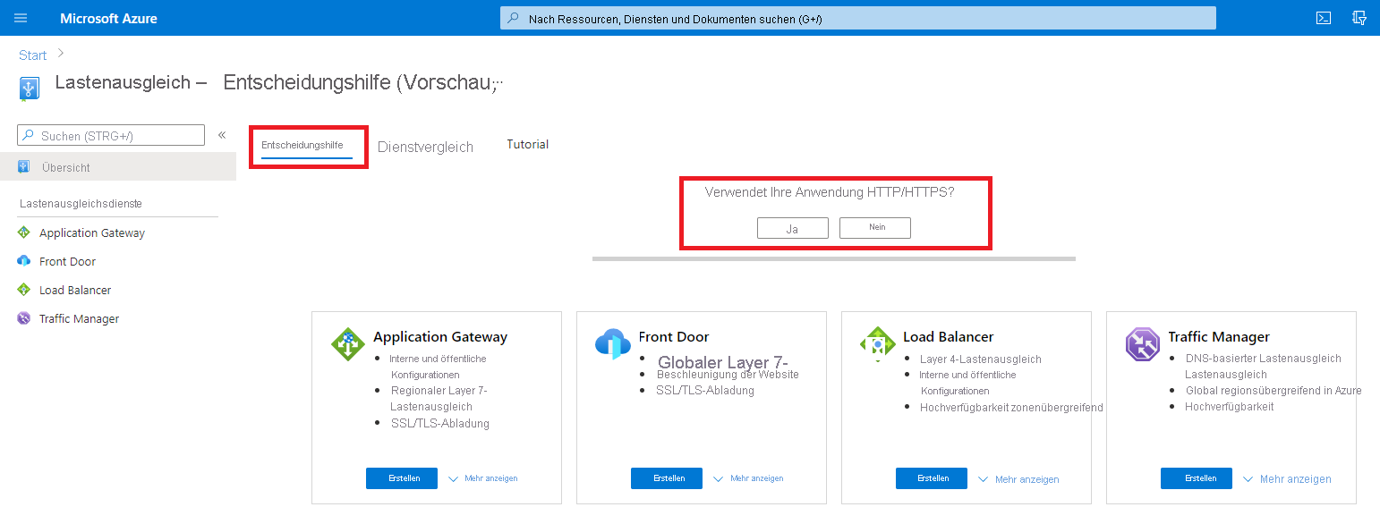
Task: Expand Mehr anzeigen on Load Balancer card
Action: pyautogui.click(x=1018, y=479)
